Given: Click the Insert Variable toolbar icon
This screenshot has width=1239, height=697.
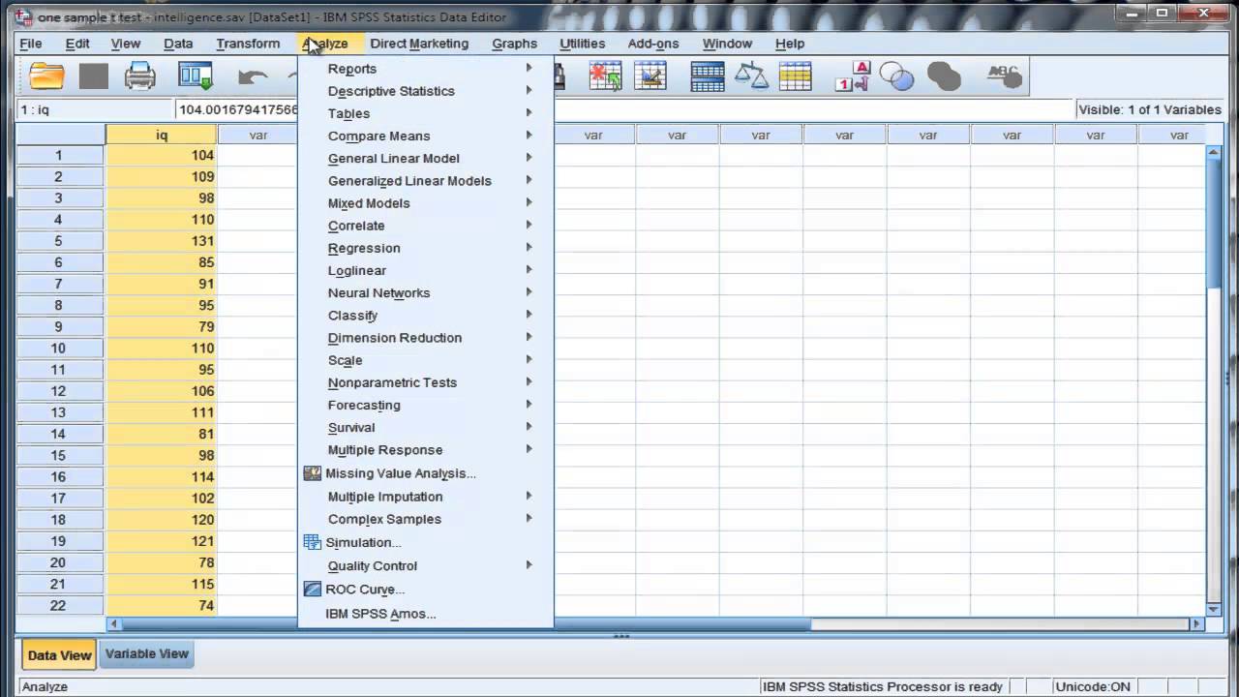Looking at the screenshot, I should (x=650, y=76).
